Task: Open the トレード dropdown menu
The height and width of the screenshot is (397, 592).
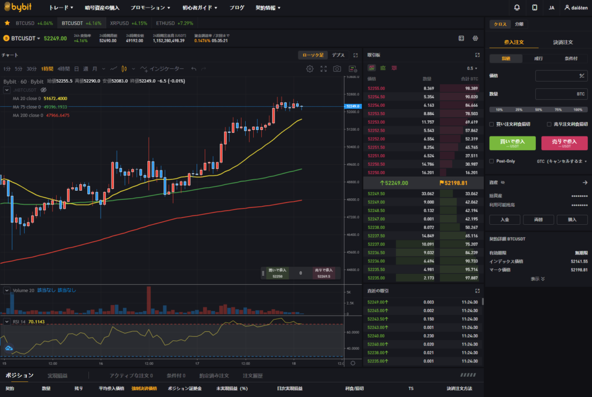Action: (x=61, y=8)
